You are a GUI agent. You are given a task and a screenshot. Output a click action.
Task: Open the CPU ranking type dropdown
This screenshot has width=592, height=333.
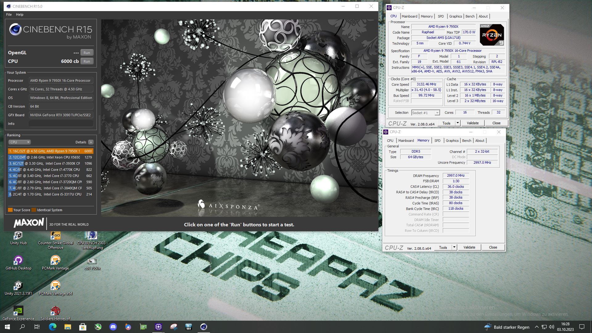pyautogui.click(x=19, y=142)
